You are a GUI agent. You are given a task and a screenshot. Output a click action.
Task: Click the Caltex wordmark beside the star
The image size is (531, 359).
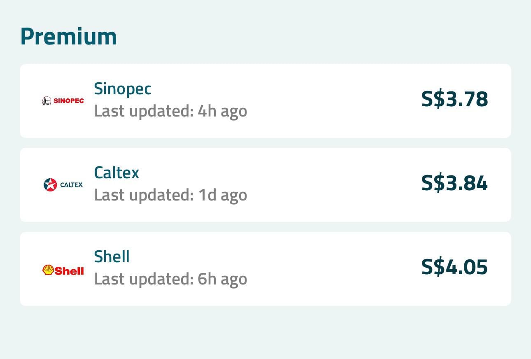pos(71,185)
